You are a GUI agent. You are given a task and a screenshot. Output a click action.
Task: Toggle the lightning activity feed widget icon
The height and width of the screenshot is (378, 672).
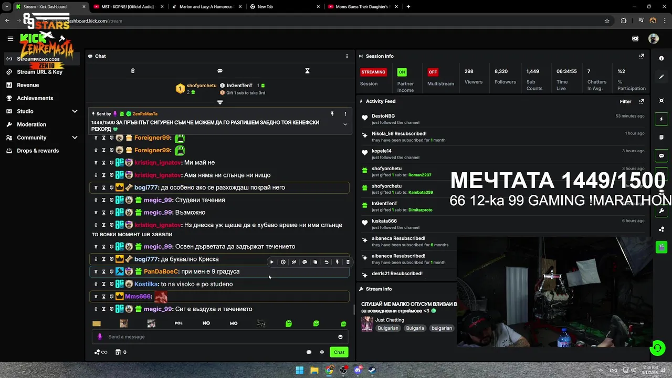coord(661,119)
